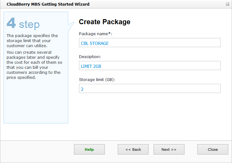
Task: Click the "Desciption:" label
Action: click(90, 57)
